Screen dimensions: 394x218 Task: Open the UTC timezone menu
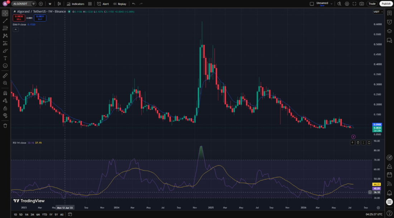coord(374,214)
